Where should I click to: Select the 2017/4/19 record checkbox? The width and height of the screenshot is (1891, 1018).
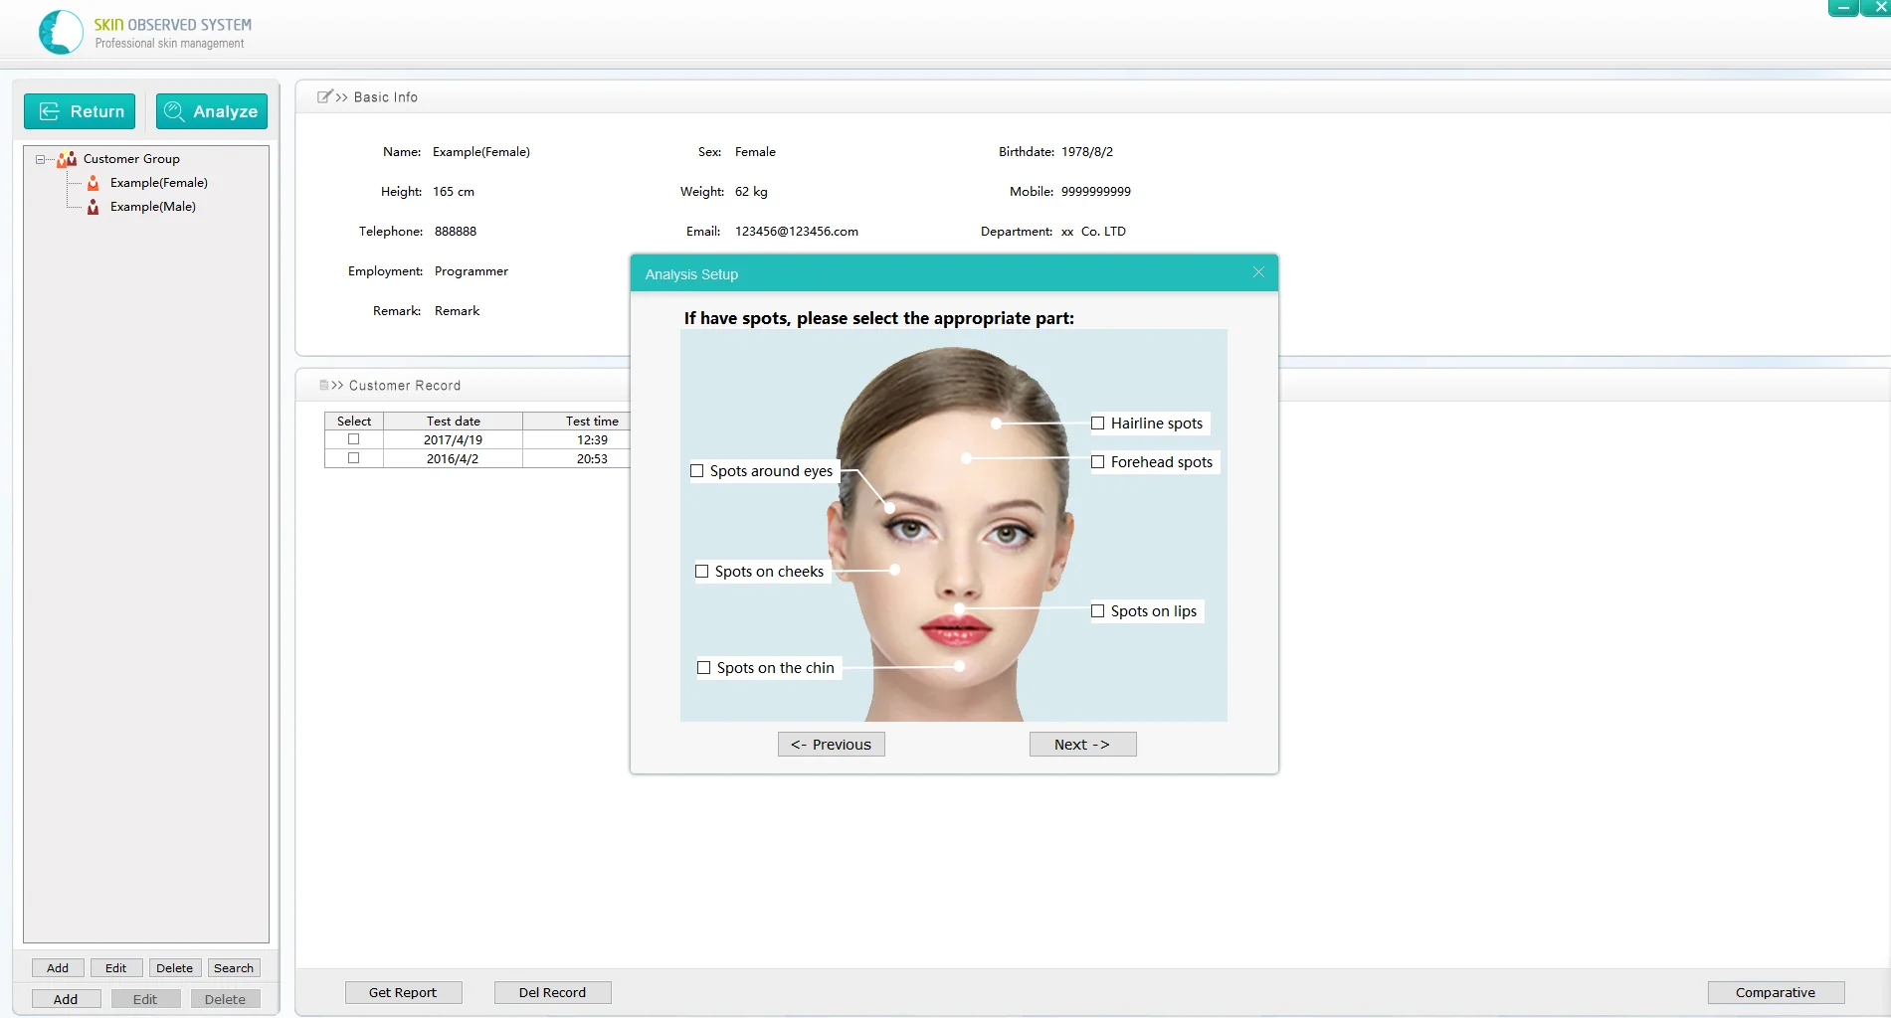pos(353,439)
